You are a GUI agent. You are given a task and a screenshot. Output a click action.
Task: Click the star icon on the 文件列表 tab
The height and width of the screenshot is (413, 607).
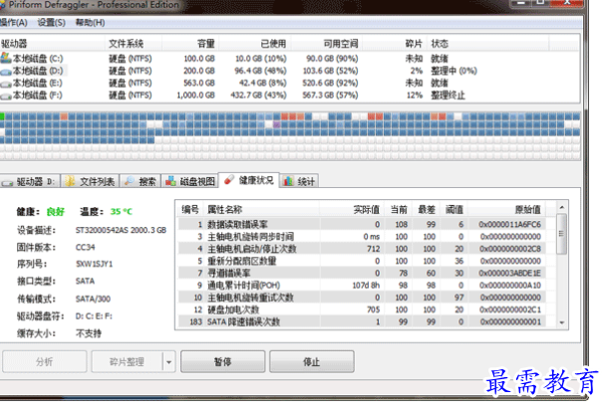point(70,181)
